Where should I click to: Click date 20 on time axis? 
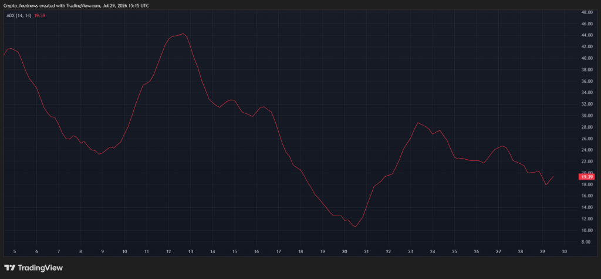point(345,252)
